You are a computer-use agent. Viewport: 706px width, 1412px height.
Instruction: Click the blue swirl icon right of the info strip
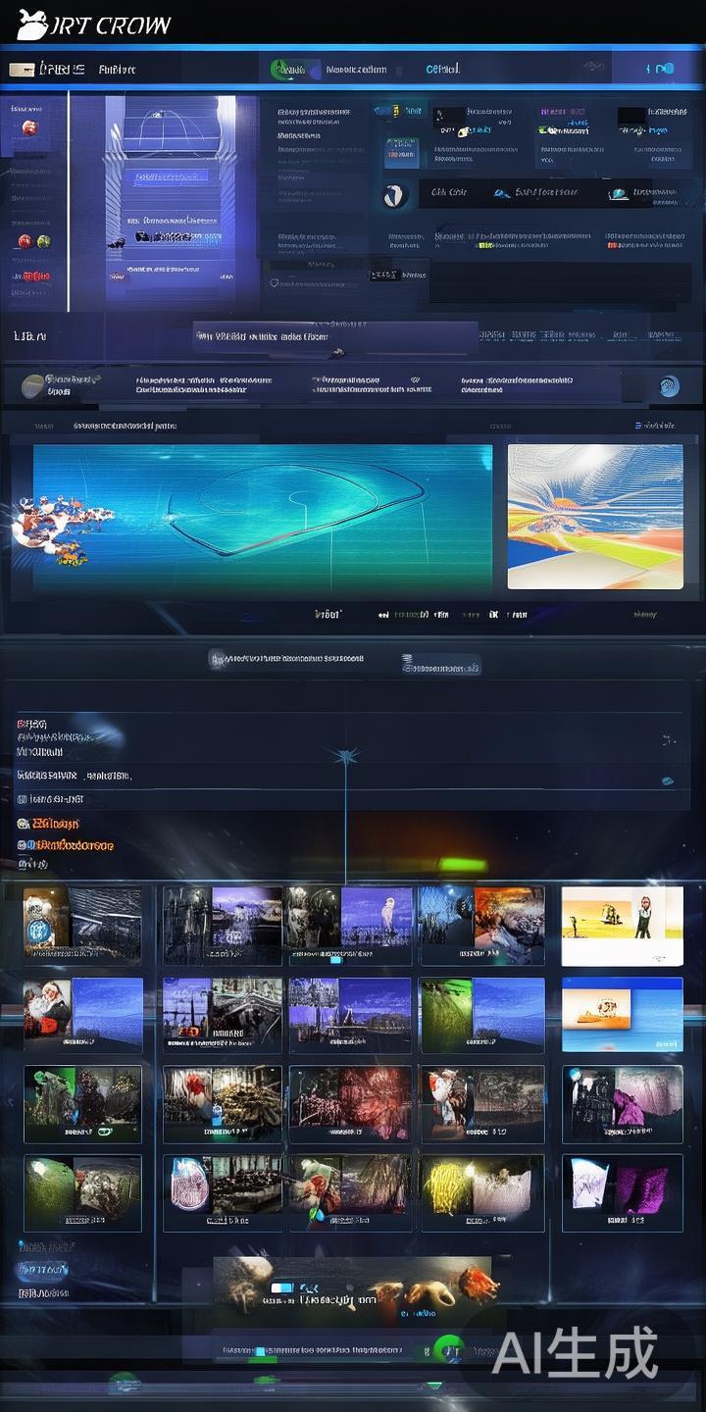click(669, 386)
